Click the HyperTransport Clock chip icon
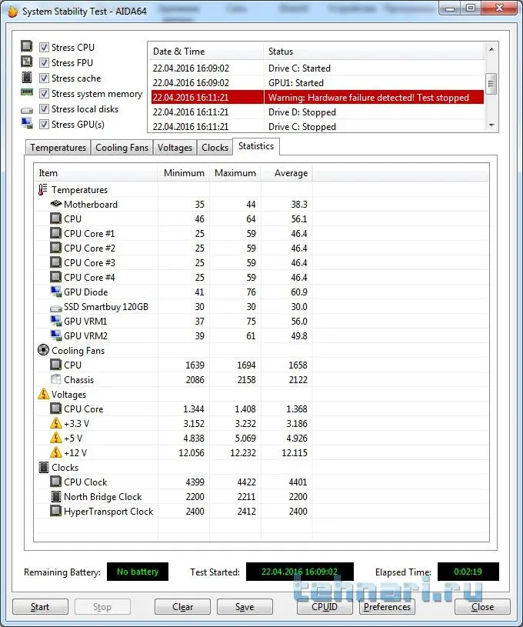 click(55, 511)
